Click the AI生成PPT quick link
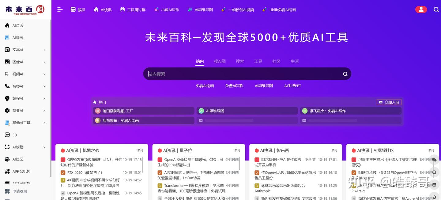This screenshot has width=441, height=200. [x=293, y=86]
